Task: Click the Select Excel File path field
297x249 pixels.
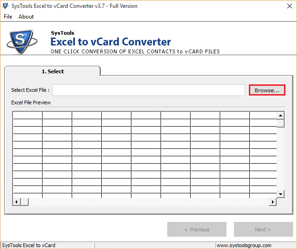Action: (x=148, y=90)
